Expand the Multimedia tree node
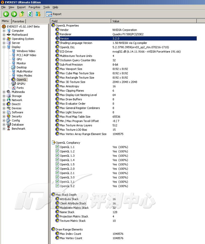Screen dimensions: 205x244 tap(4, 92)
